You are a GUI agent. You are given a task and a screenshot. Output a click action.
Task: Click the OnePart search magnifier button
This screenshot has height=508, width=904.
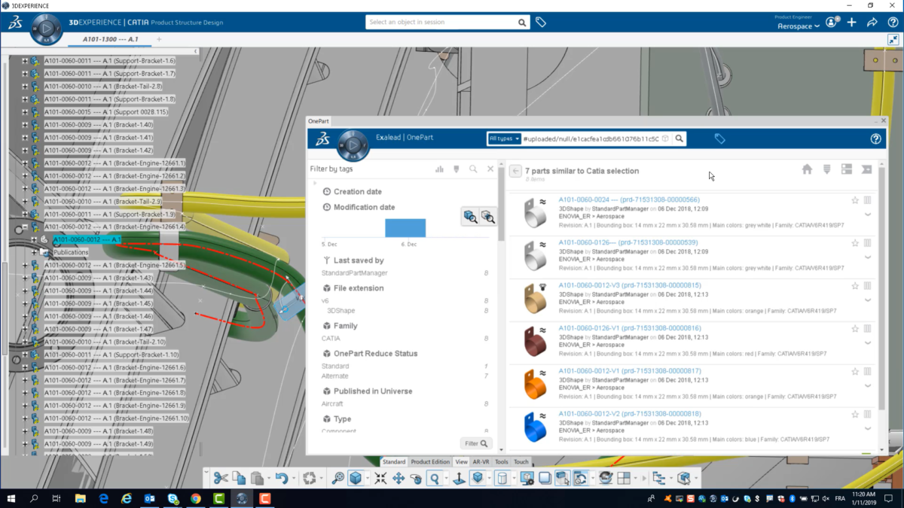[x=679, y=138]
